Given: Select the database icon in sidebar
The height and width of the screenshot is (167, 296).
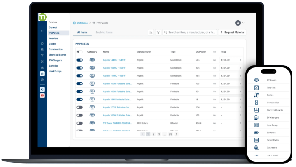Looking at the screenshot, I should (42, 74).
